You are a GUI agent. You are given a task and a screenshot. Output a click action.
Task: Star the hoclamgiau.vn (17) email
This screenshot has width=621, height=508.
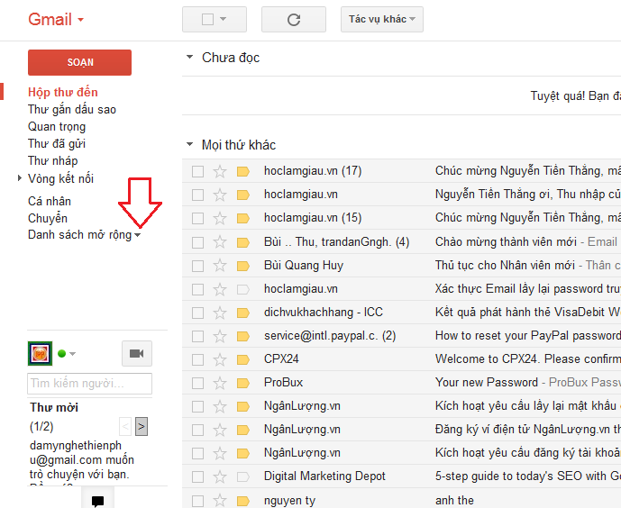pos(220,171)
